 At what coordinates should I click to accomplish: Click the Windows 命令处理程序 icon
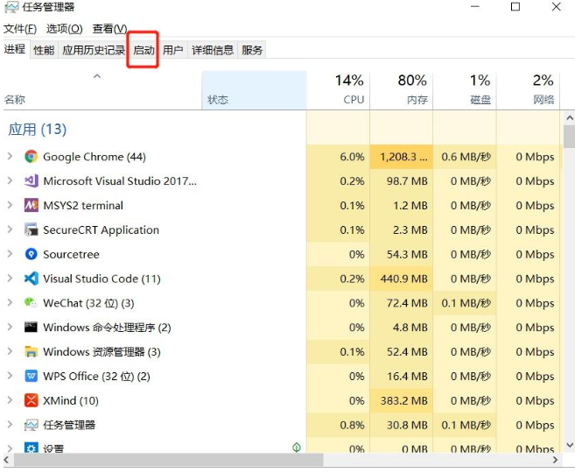[x=32, y=327]
